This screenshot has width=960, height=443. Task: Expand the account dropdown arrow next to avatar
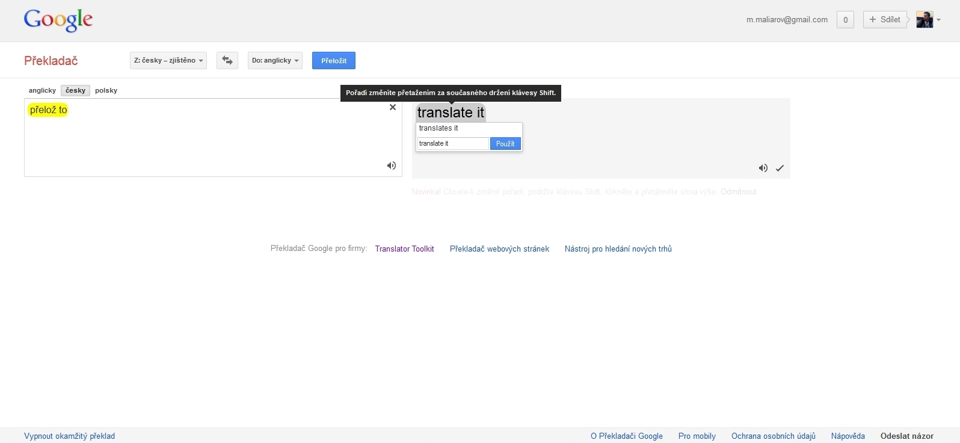click(x=938, y=20)
